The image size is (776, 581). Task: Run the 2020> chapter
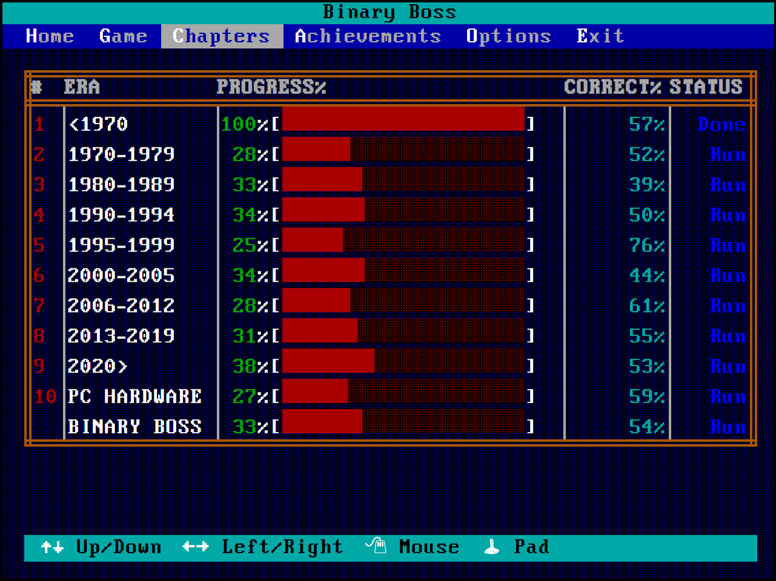[x=728, y=367]
